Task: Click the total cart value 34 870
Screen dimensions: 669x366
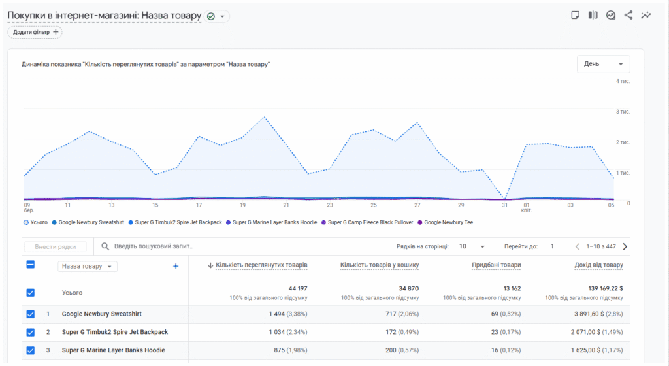Action: pos(409,288)
